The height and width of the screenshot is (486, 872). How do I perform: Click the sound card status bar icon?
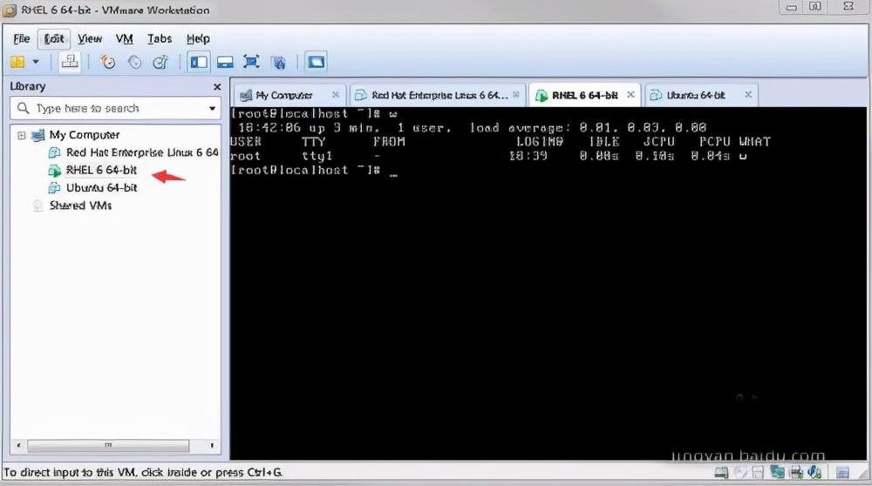pos(814,473)
